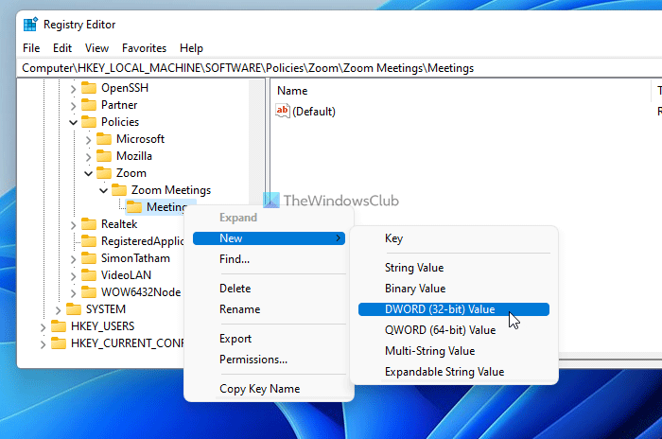Click the SimonTatham folder icon
Image resolution: width=662 pixels, height=439 pixels.
pyautogui.click(x=89, y=258)
